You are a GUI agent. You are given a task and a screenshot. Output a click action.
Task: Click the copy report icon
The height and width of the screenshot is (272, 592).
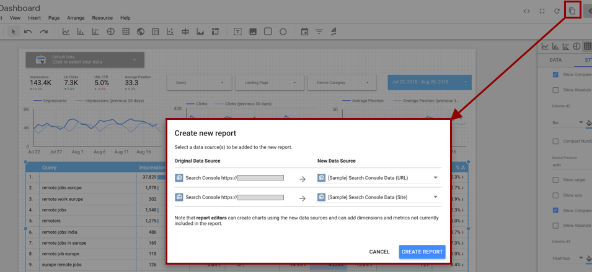tap(572, 11)
